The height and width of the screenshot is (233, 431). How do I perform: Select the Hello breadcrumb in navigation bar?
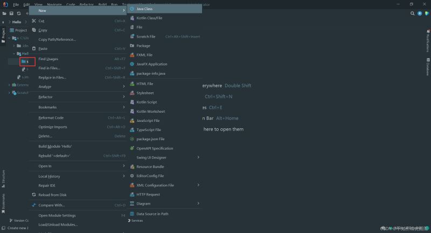[17, 22]
